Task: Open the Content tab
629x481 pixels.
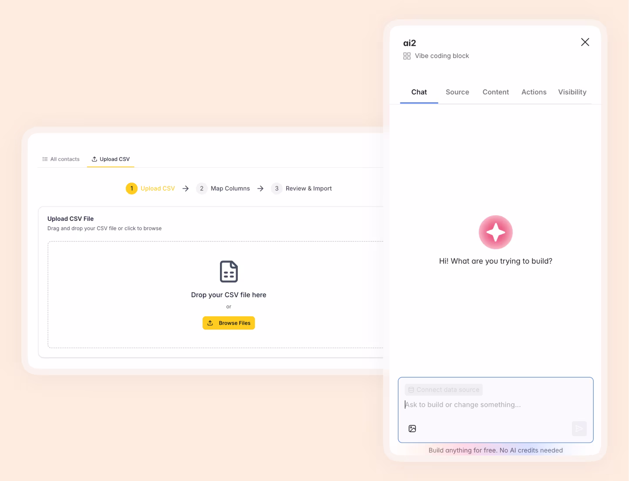Action: [x=496, y=92]
